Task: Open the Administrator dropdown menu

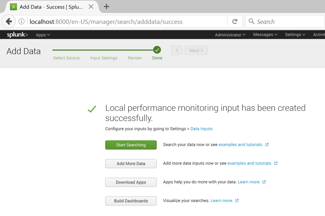Action: point(230,35)
